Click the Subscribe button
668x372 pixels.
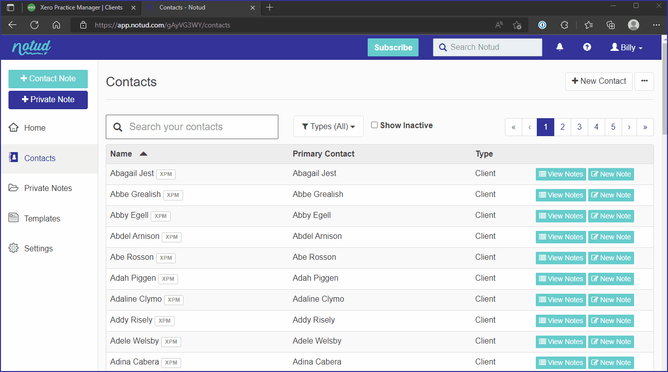(x=393, y=47)
